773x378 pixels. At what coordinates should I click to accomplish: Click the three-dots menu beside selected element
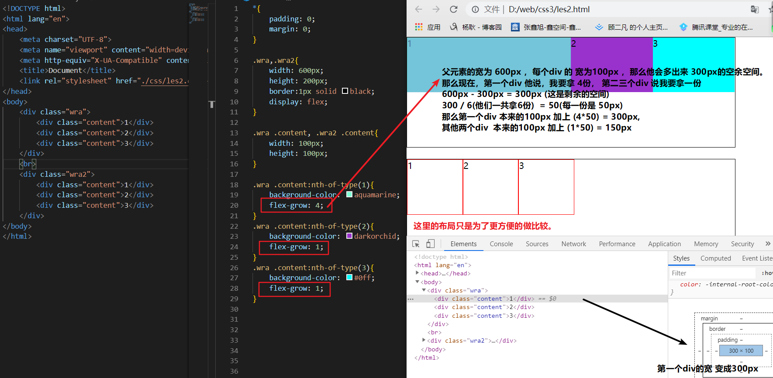click(411, 299)
